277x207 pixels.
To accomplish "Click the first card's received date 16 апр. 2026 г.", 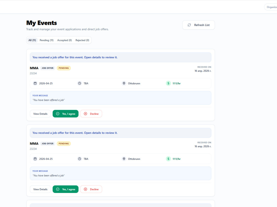I will tap(203, 71).
